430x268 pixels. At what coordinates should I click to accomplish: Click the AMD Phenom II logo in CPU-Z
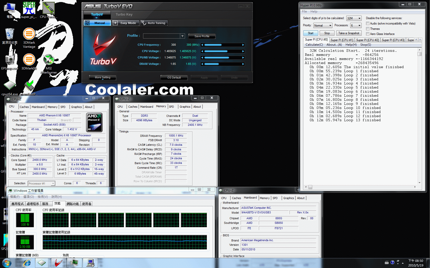click(x=94, y=122)
